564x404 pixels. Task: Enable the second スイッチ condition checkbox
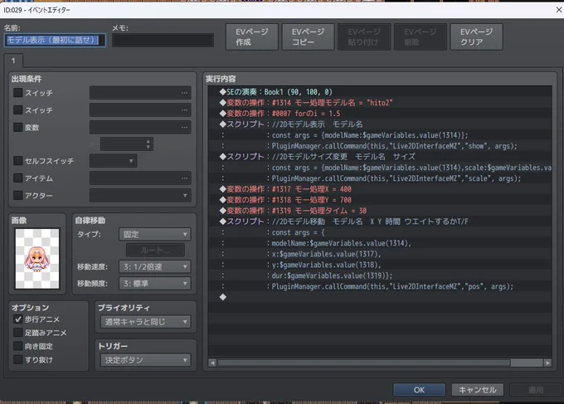click(x=17, y=110)
